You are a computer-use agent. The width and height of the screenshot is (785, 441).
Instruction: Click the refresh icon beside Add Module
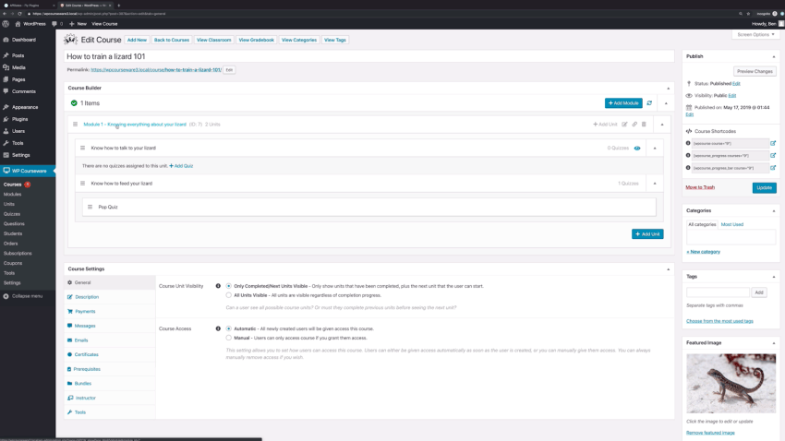tap(649, 103)
